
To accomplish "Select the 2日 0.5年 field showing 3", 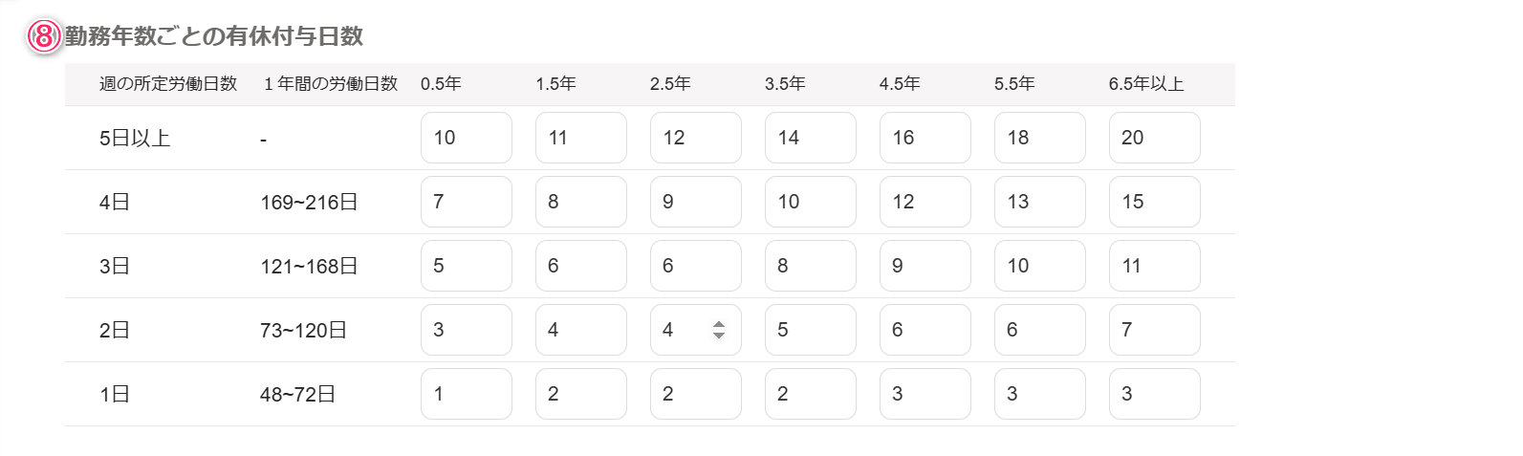I will coord(467,330).
